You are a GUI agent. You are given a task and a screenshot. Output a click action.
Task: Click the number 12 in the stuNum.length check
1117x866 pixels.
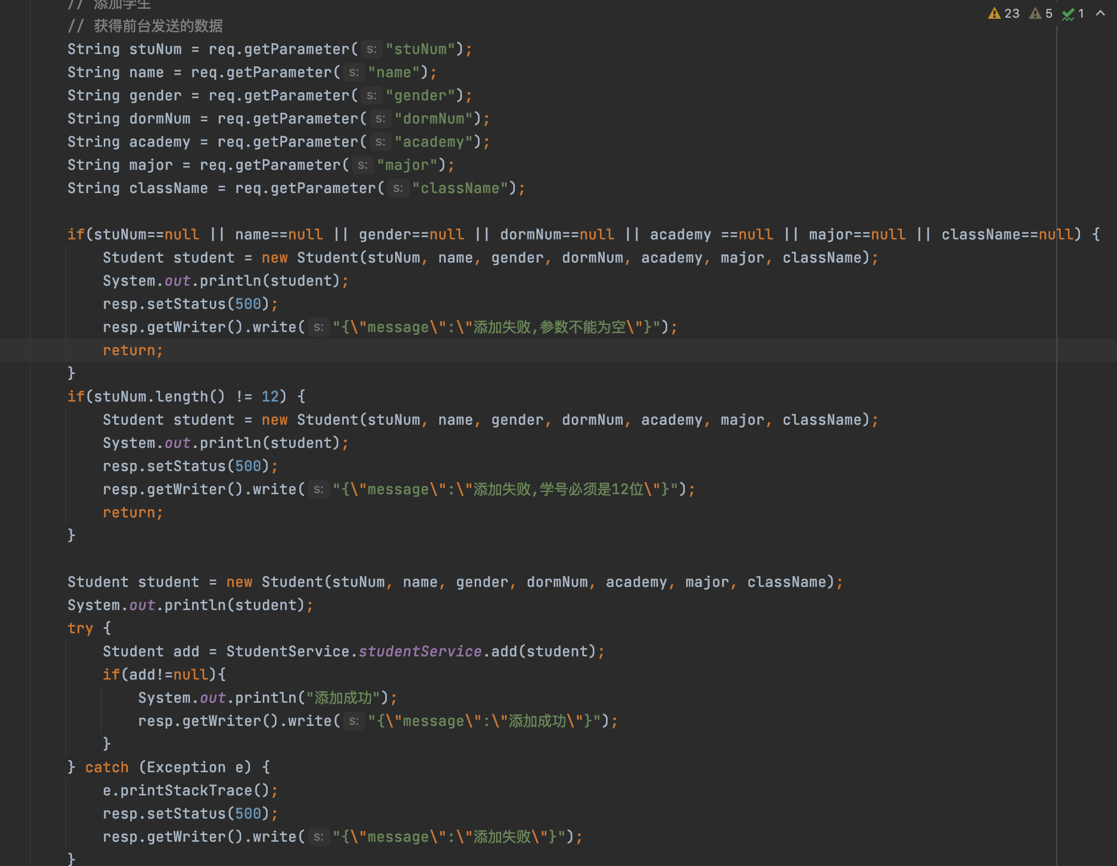click(270, 397)
